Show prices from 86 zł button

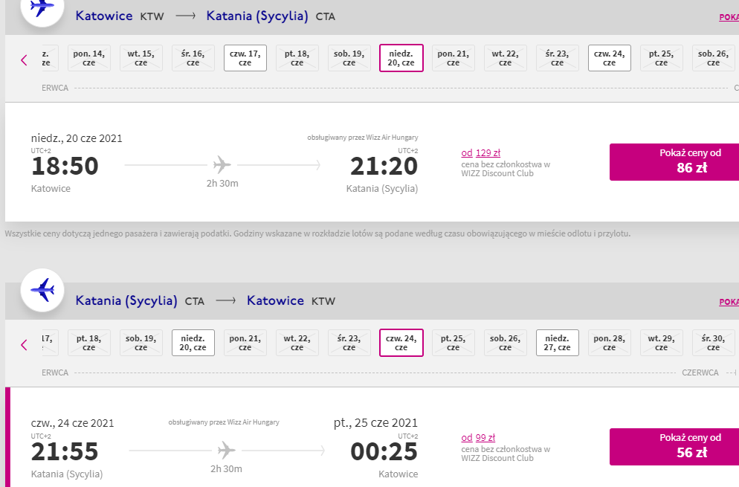pyautogui.click(x=674, y=161)
